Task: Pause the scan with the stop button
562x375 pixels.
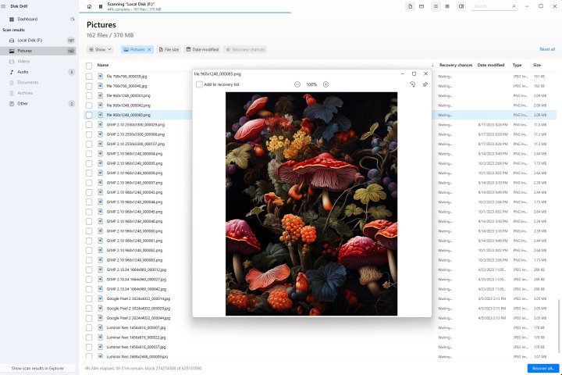Action: 100,6
